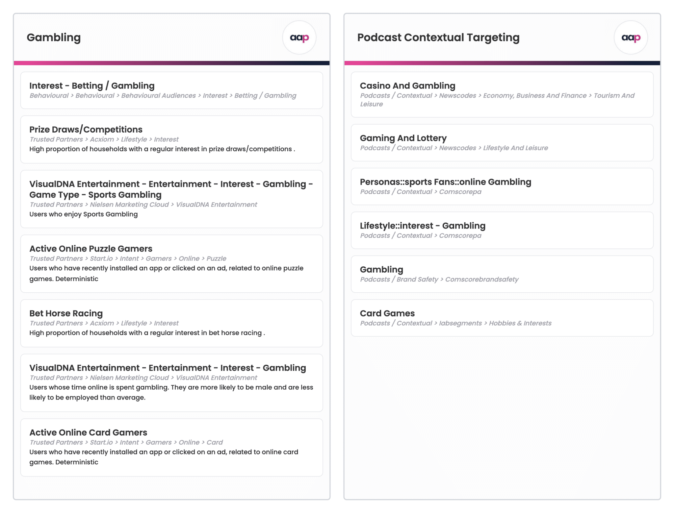Choose Personas sports Fans online Gambling
This screenshot has width=674, height=513.
pyautogui.click(x=502, y=186)
